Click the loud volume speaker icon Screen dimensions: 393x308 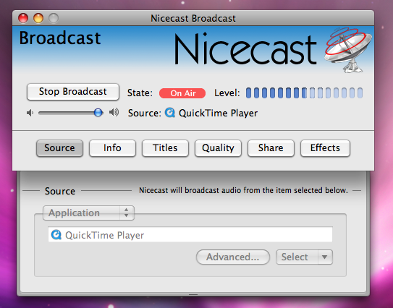coord(114,113)
